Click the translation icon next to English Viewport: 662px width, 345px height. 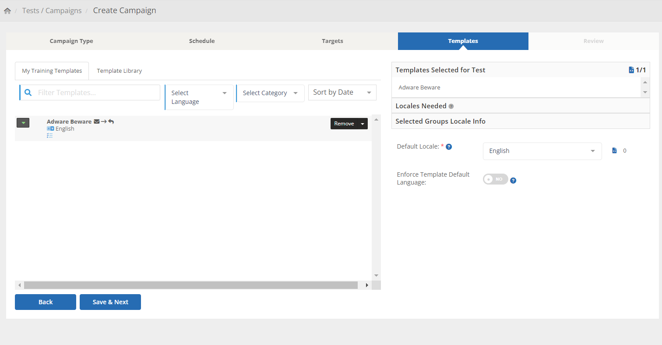coord(50,128)
